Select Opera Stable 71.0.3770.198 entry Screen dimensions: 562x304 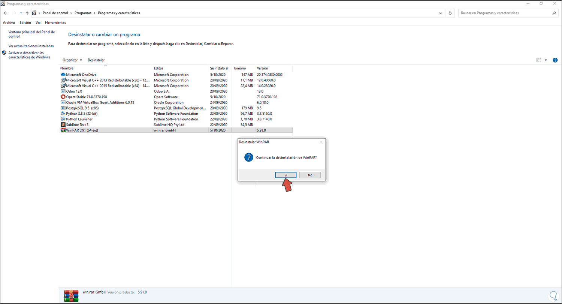[86, 97]
